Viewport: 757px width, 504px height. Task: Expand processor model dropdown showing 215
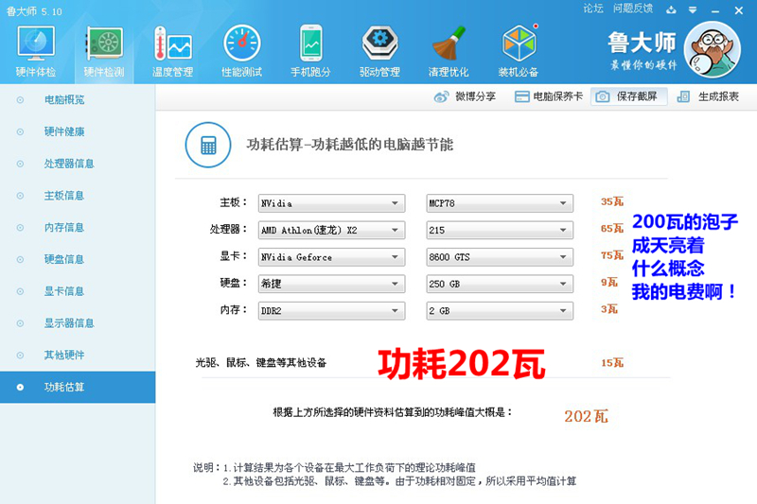tap(500, 230)
